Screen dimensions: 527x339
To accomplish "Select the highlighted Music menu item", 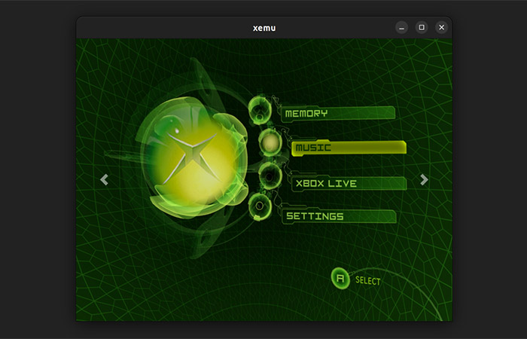I will click(348, 148).
